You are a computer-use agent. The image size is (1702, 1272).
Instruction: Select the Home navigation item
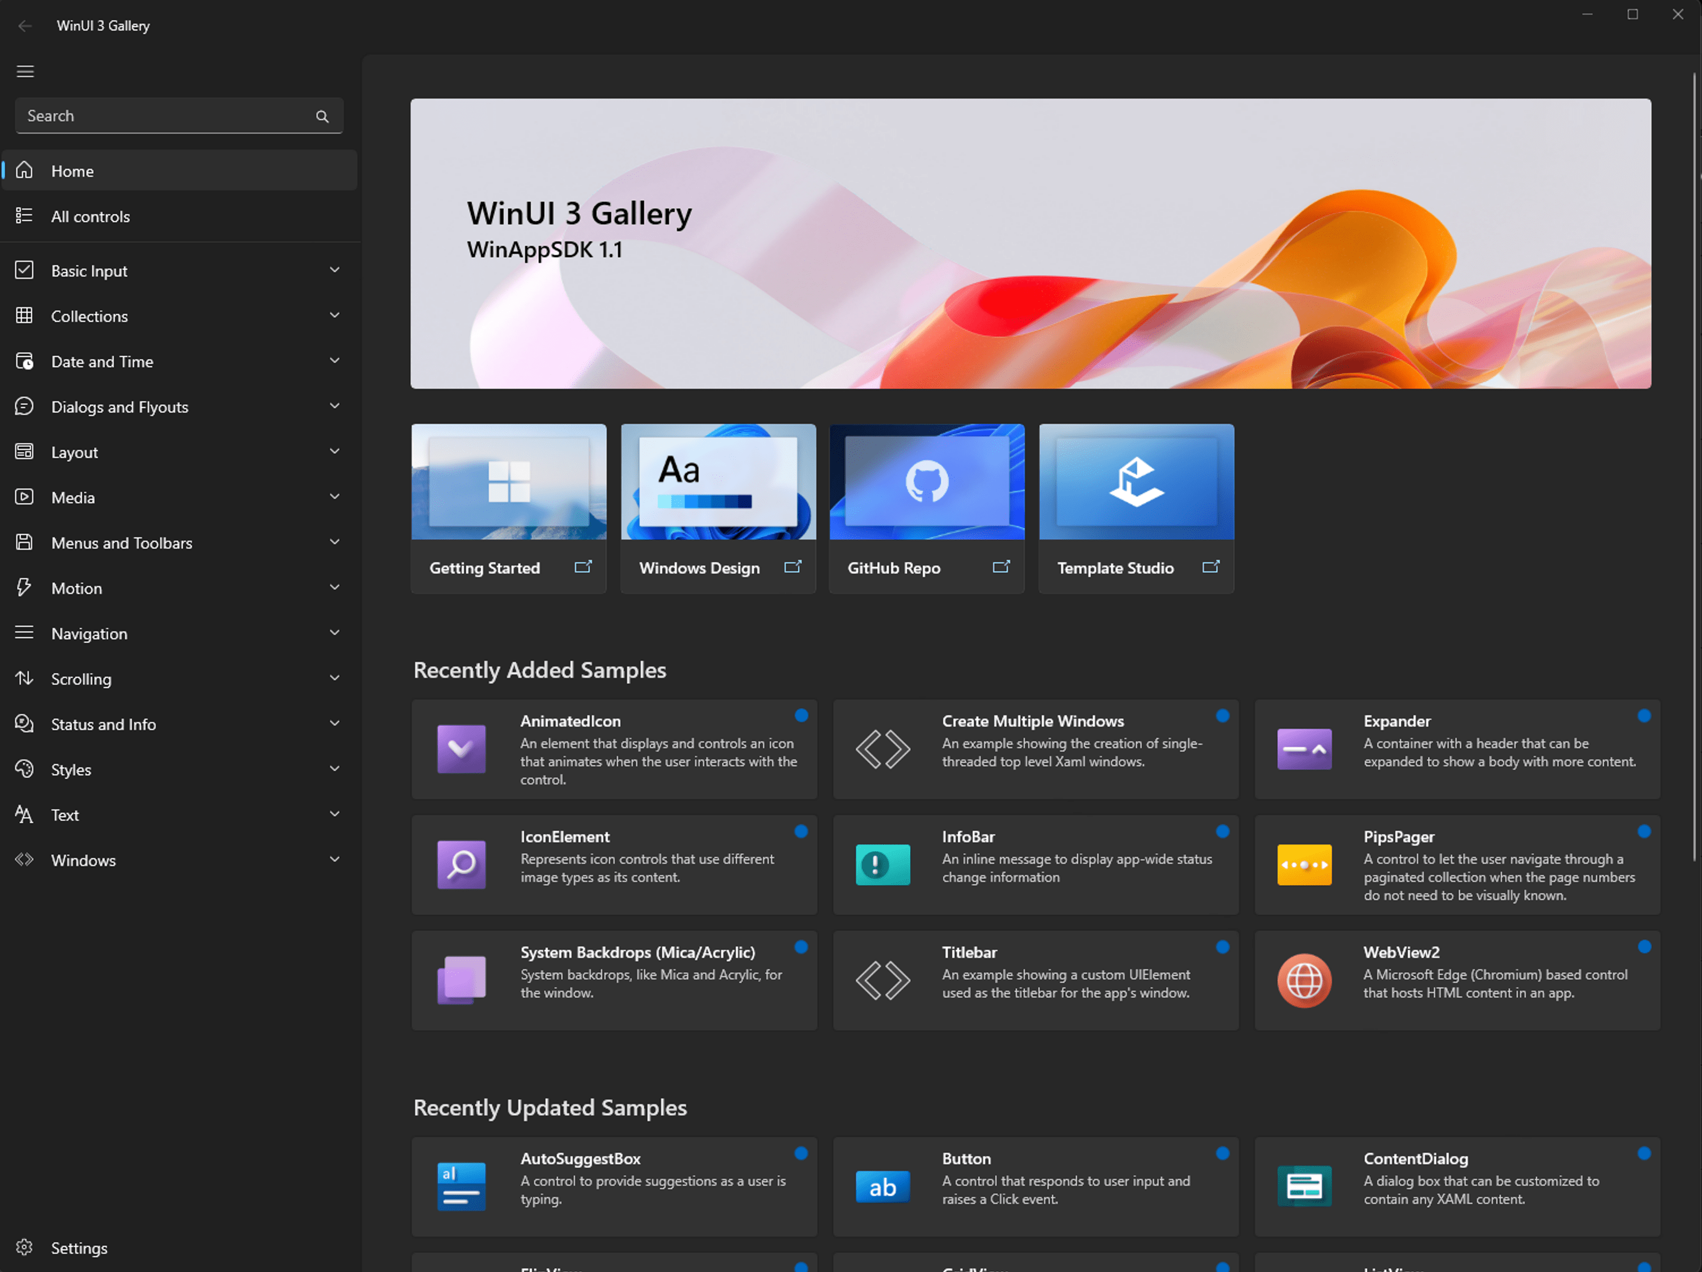click(x=73, y=171)
